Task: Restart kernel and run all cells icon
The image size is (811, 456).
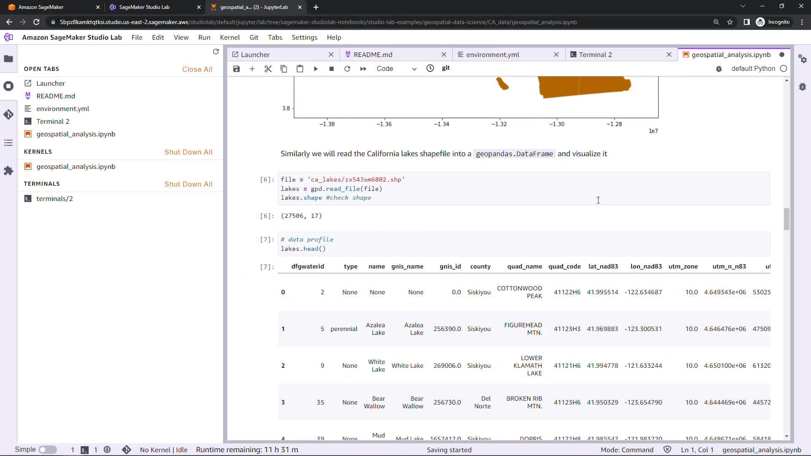Action: 363,69
